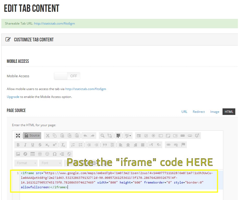
Task: Set text direction right-to-left
Action: pyautogui.click(x=159, y=145)
